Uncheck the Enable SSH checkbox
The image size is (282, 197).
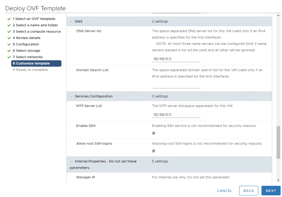154,133
